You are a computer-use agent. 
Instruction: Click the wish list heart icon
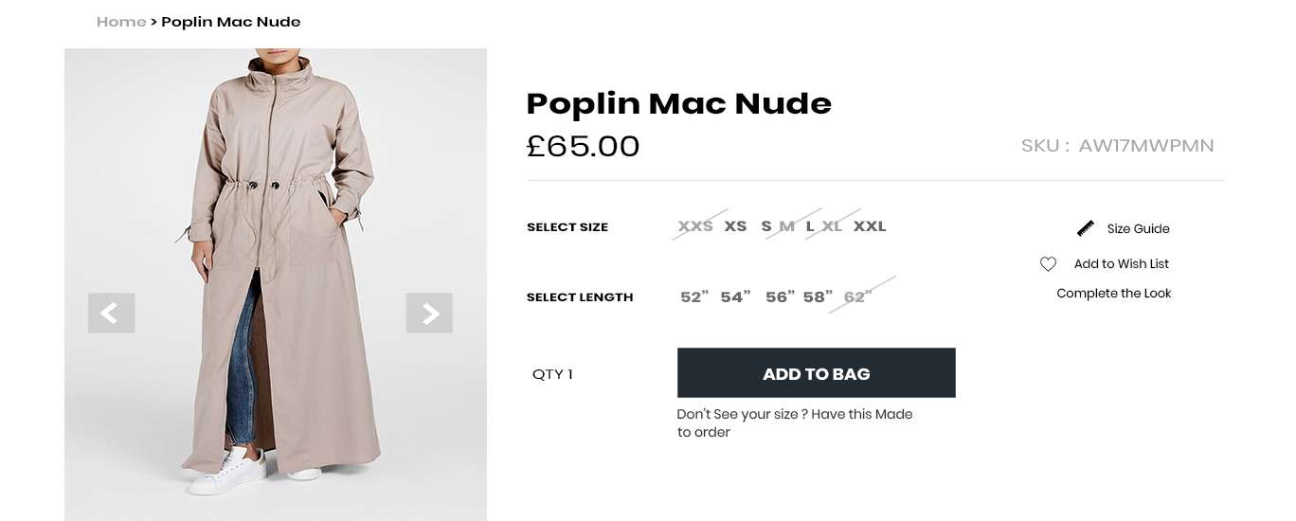pos(1048,264)
